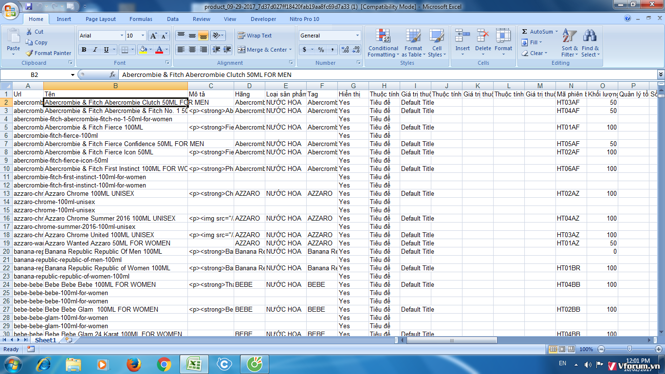The image size is (665, 374).
Task: Click the Conditional Formatting icon
Action: click(x=383, y=37)
